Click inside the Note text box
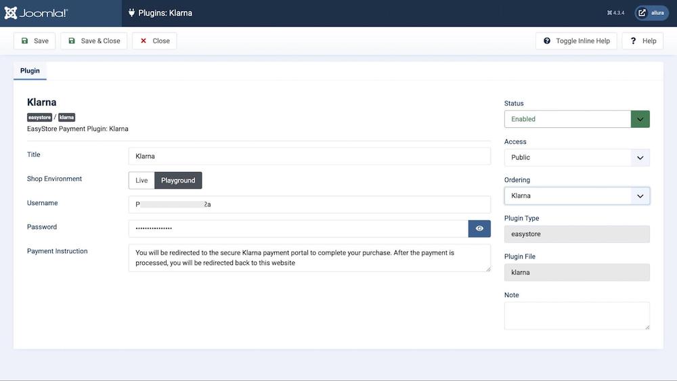677x381 pixels. (576, 315)
